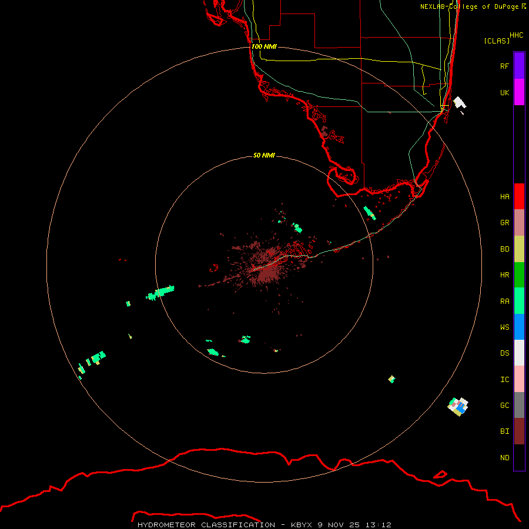The width and height of the screenshot is (529, 529).
Task: Click the WS blue legend swatch
Action: tap(519, 327)
